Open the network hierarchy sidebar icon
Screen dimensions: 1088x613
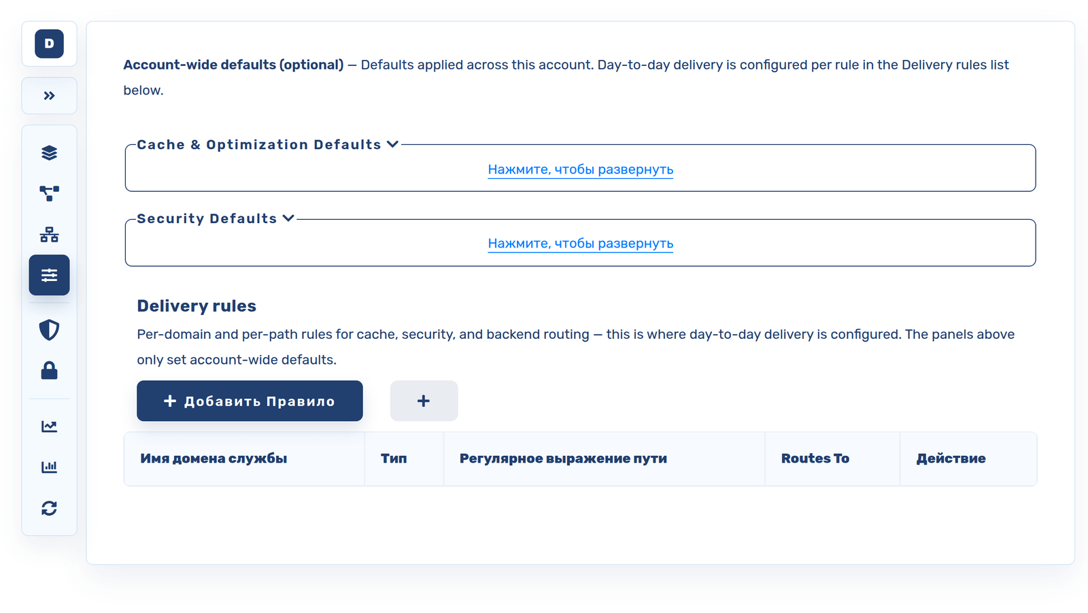coord(49,235)
